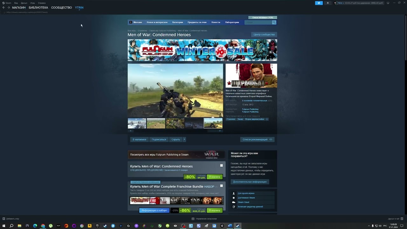Open Windows Start menu
Viewport: 407px width, 229px height.
(x=4, y=226)
